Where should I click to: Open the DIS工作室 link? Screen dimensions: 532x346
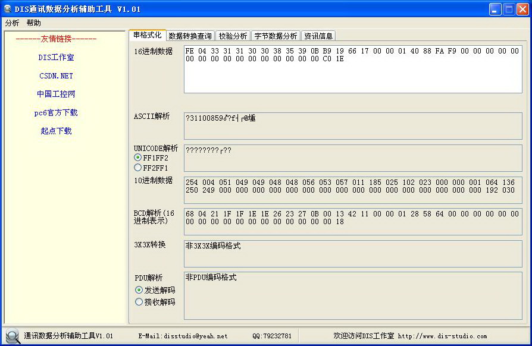(56, 57)
